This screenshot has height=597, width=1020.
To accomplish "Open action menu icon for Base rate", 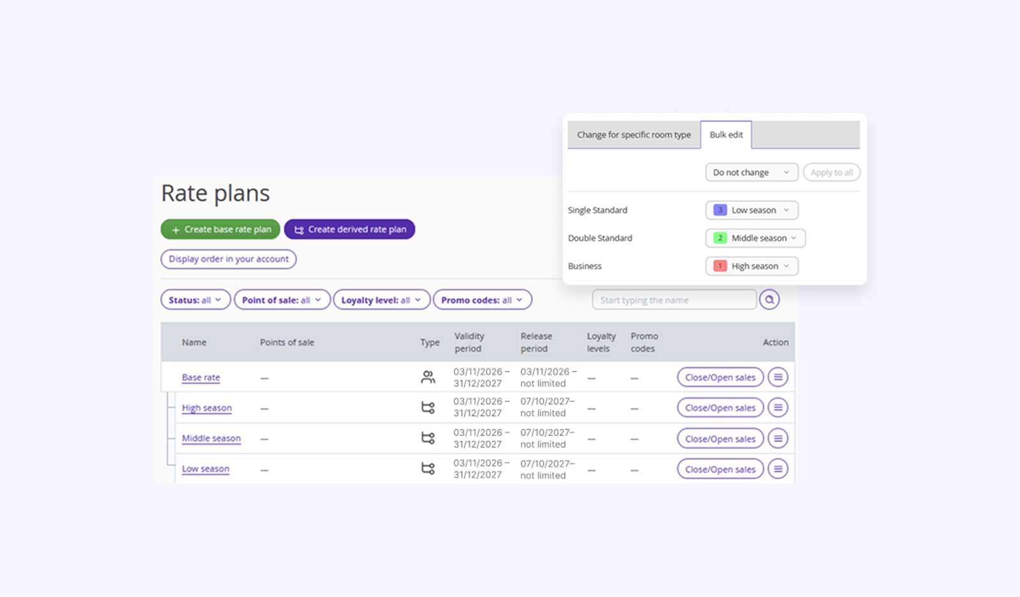I will [778, 377].
